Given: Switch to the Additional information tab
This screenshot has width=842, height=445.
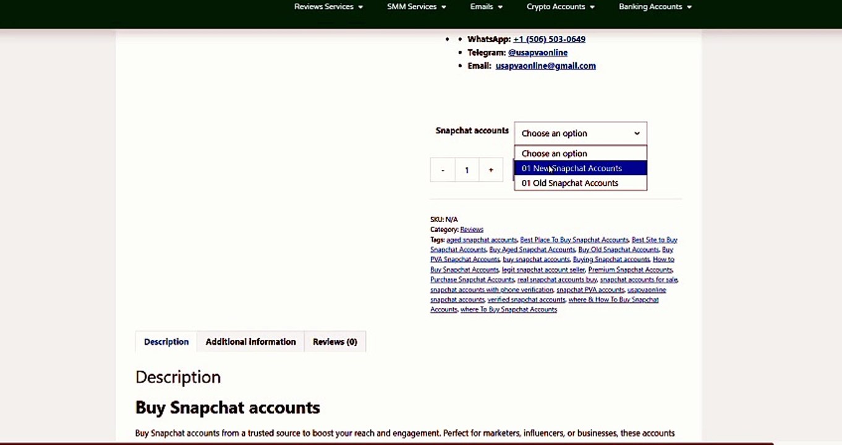Looking at the screenshot, I should 250,342.
